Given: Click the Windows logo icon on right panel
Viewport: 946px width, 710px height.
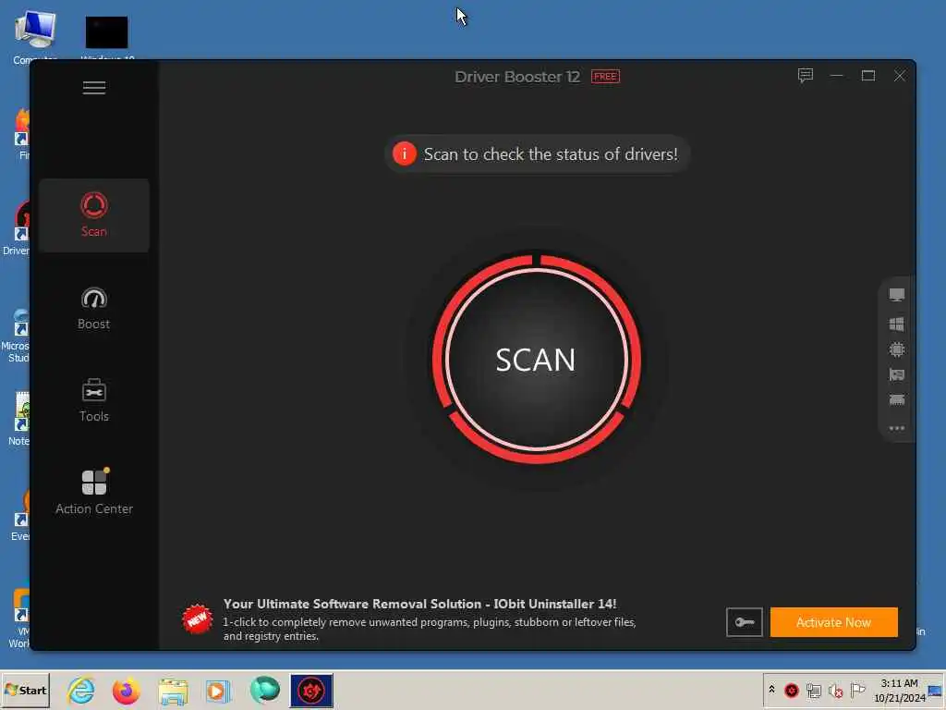Looking at the screenshot, I should (x=896, y=324).
